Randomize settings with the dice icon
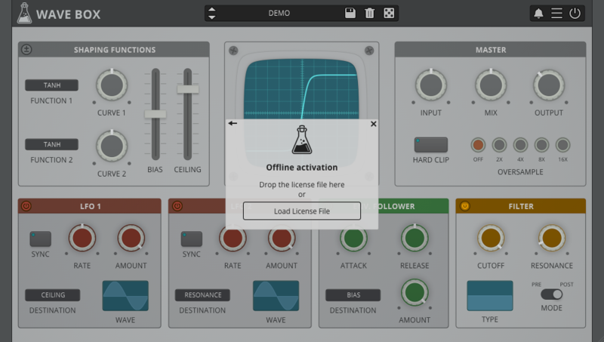604x342 pixels. pos(388,14)
